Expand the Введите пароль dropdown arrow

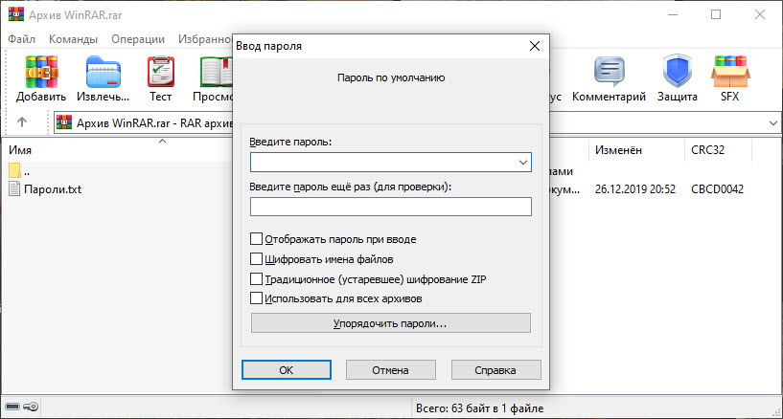point(523,163)
